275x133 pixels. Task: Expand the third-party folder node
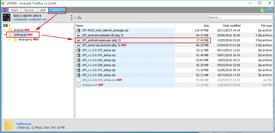click(x=10, y=39)
